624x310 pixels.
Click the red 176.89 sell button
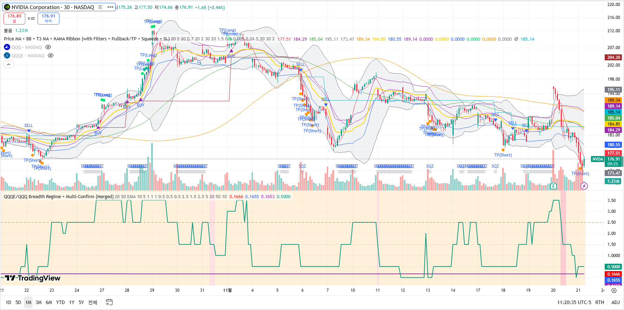click(x=14, y=18)
